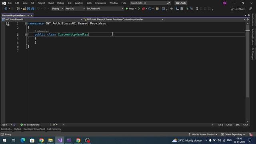Open Microsoft Edge from the taskbar
Screen dimensions: 256x144
(23, 140)
